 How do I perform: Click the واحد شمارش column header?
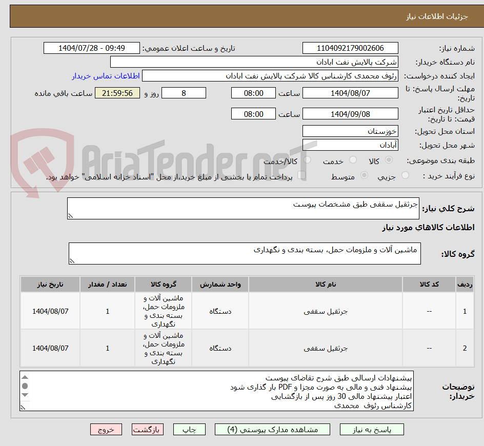click(x=220, y=285)
